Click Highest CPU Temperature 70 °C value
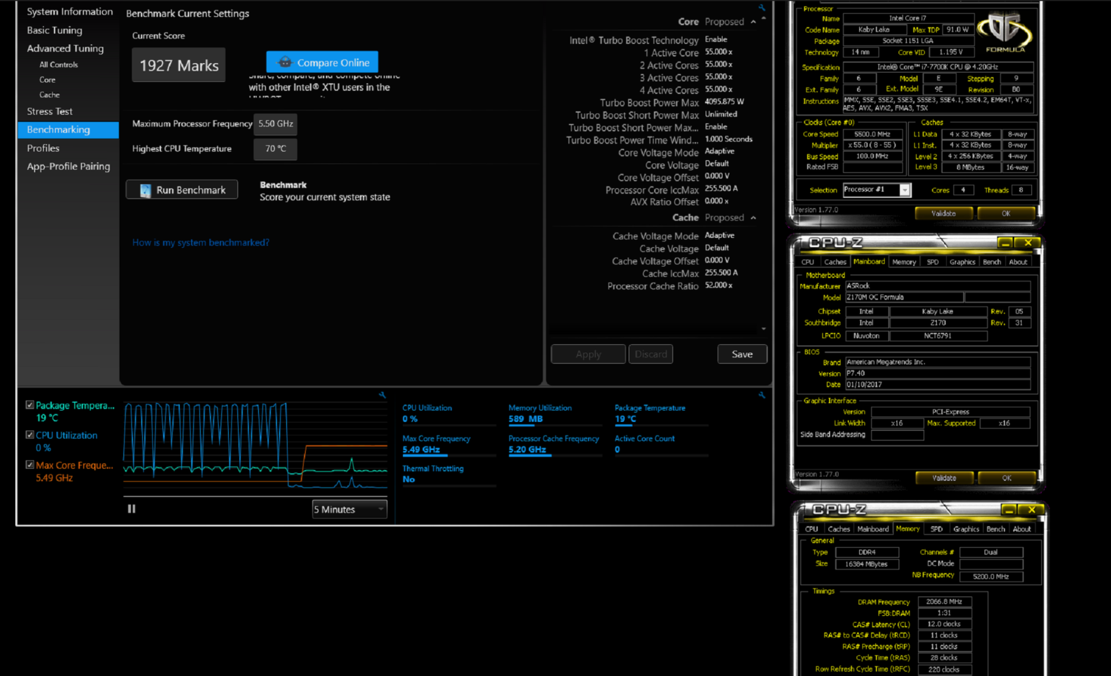The height and width of the screenshot is (676, 1111). point(275,149)
